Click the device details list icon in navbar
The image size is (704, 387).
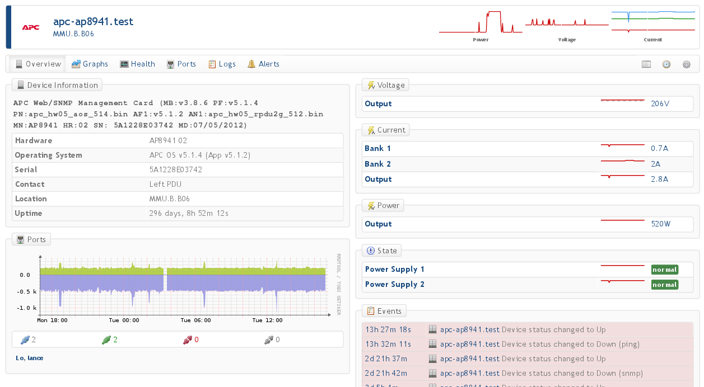646,64
